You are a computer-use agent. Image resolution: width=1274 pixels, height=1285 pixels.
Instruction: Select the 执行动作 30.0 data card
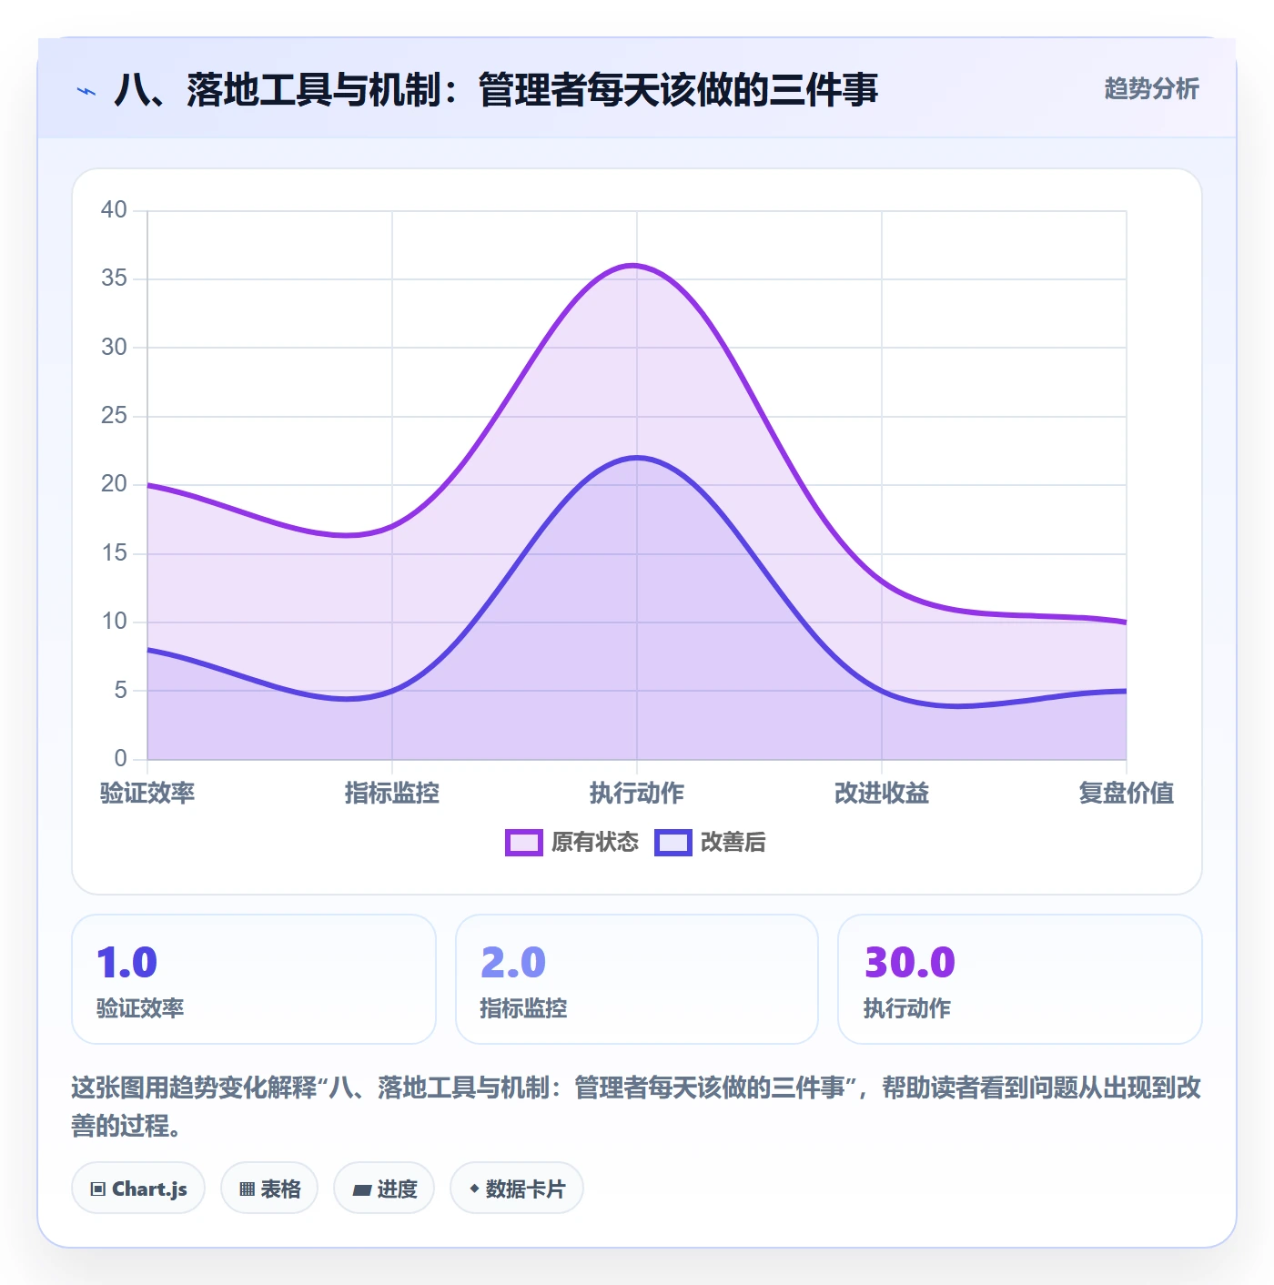1020,979
